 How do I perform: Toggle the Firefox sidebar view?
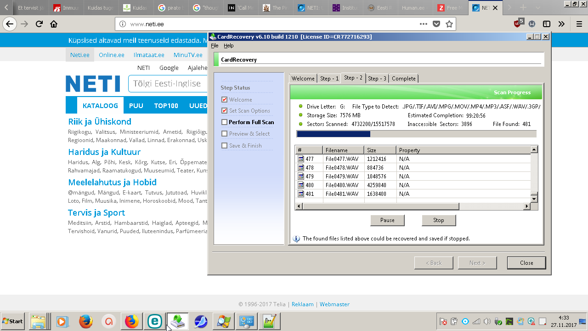(x=547, y=24)
